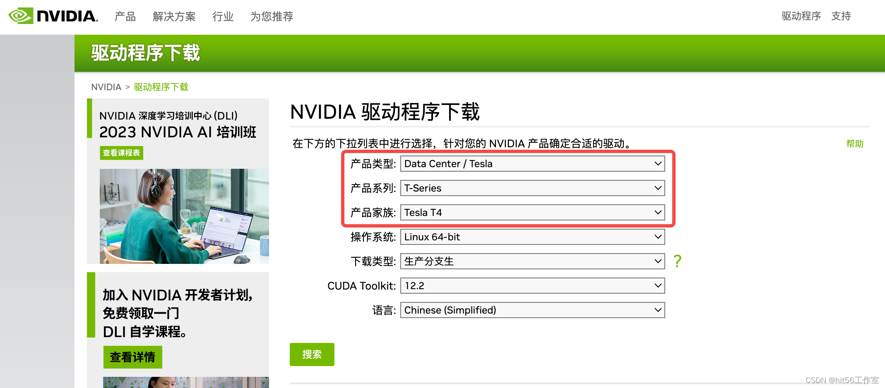Open the 帮助 help link
Image resolution: width=885 pixels, height=388 pixels.
[x=855, y=144]
